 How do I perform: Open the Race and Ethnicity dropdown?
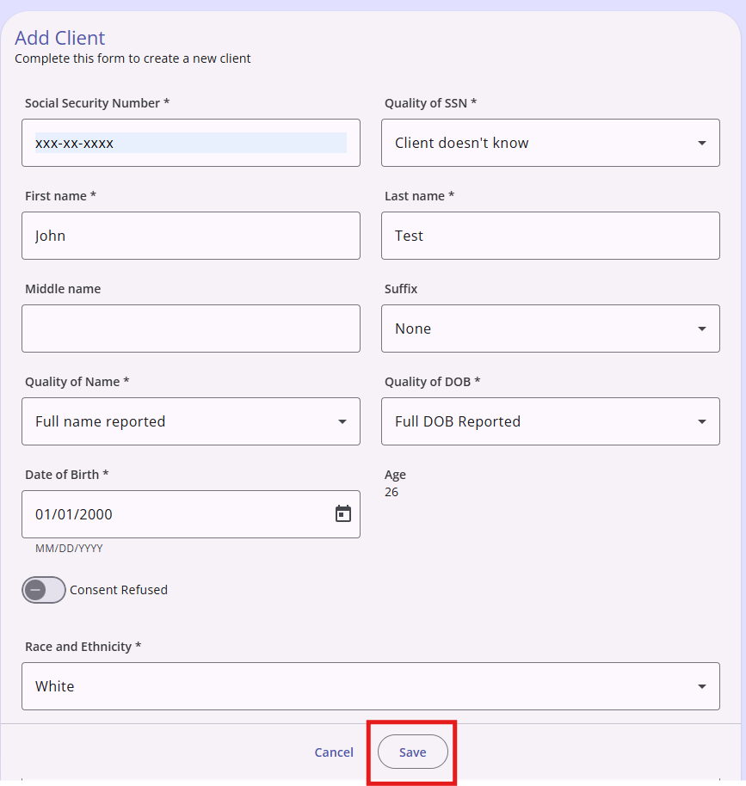pyautogui.click(x=371, y=686)
